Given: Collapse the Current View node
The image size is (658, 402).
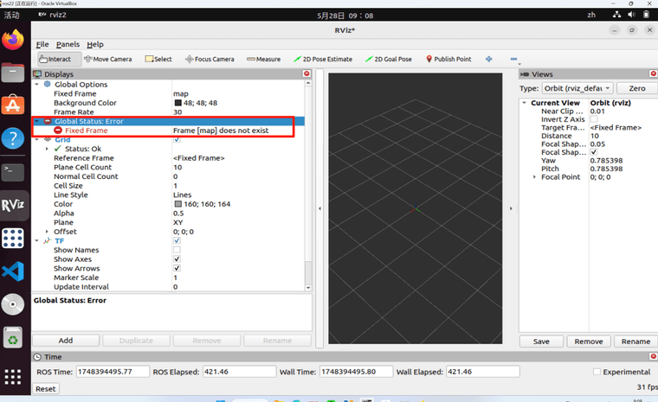Looking at the screenshot, I should pyautogui.click(x=524, y=103).
